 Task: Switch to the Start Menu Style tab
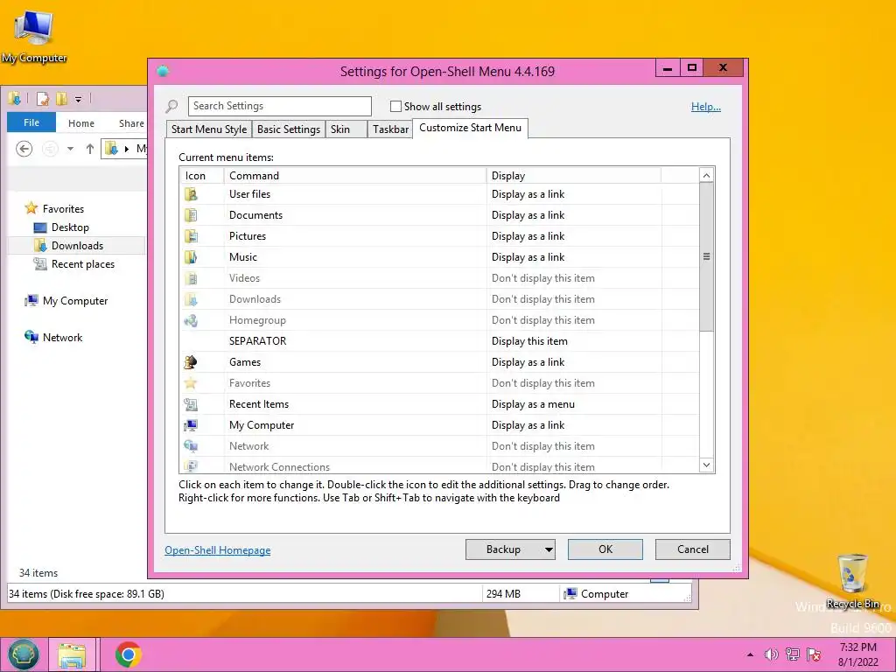209,129
